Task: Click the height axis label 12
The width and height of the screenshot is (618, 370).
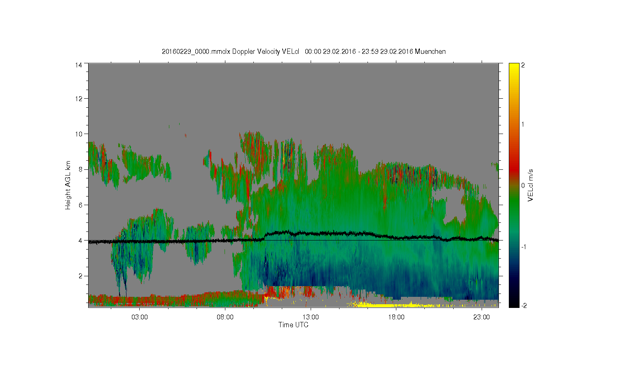Action: (79, 99)
